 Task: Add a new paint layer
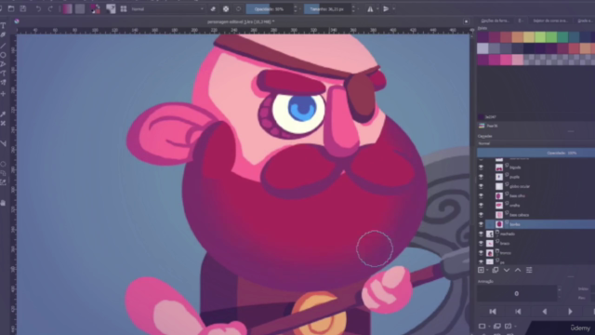(482, 270)
